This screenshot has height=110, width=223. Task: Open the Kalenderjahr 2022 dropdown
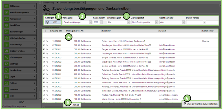click(x=101, y=22)
